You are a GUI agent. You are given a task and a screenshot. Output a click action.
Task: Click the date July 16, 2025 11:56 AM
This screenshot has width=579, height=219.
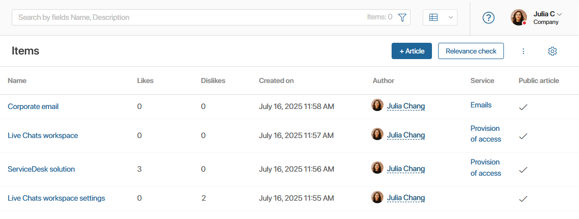pos(297,169)
